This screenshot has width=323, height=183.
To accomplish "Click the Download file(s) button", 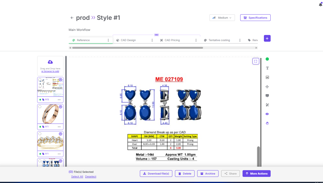I will 156,174.
